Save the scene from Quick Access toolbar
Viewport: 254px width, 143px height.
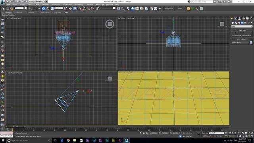[x=14, y=2]
